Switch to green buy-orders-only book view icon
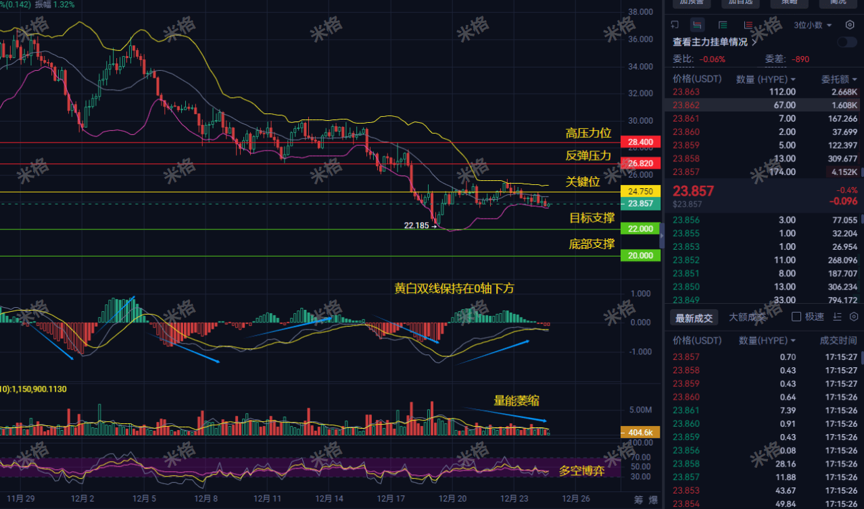 coord(723,25)
